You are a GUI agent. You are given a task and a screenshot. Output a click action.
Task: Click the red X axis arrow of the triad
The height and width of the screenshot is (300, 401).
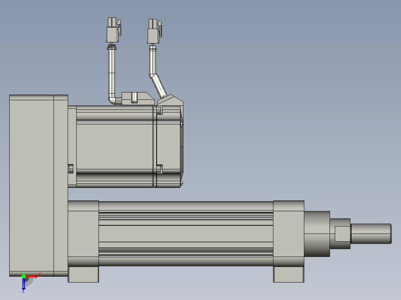pyautogui.click(x=32, y=276)
